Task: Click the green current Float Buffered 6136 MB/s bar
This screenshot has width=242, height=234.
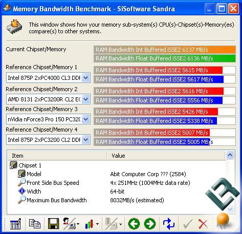Action: coord(165,58)
